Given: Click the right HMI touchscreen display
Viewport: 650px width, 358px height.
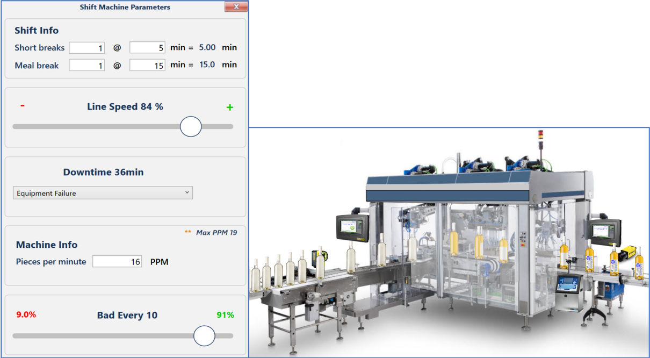Looking at the screenshot, I should click(x=603, y=231).
